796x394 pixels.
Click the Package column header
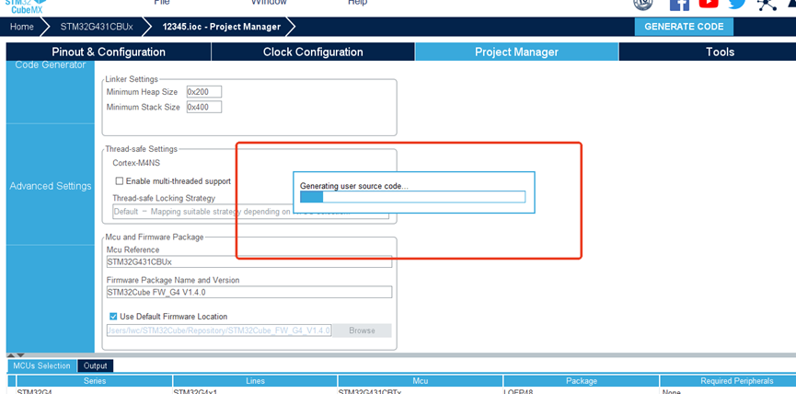coord(582,381)
